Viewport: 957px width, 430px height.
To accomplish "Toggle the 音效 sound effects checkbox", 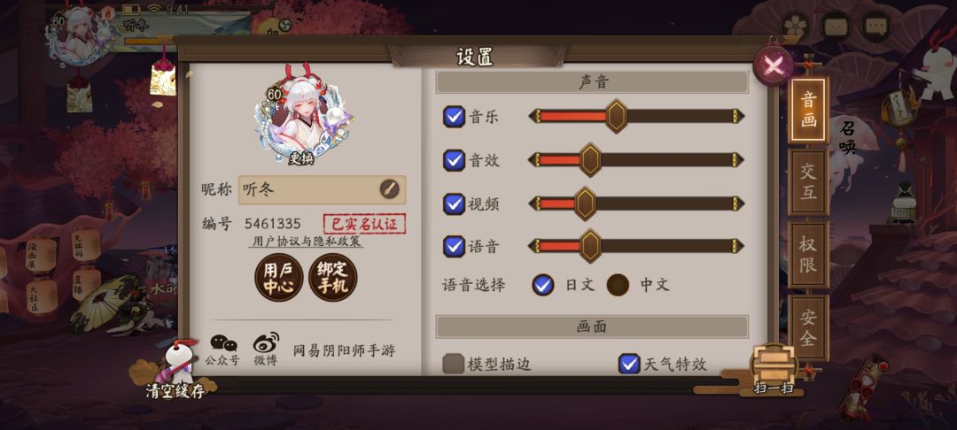I will point(454,160).
